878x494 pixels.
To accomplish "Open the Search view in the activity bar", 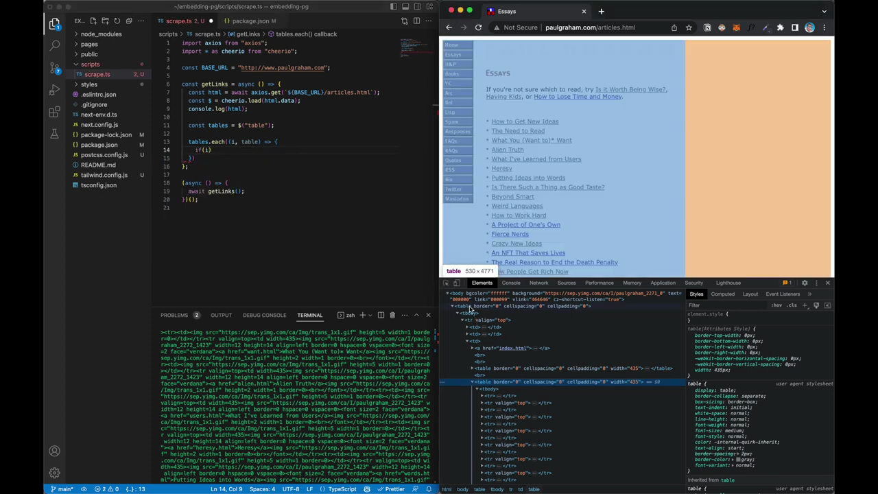I will pyautogui.click(x=54, y=46).
